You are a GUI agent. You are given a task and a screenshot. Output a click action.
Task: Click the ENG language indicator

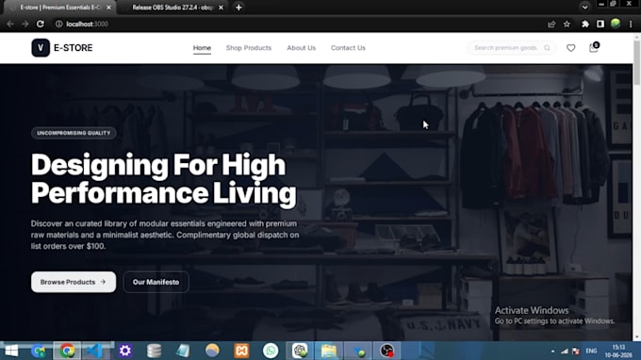[591, 351]
